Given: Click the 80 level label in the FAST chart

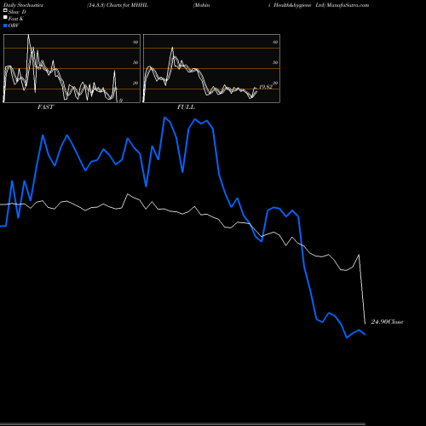Looking at the screenshot, I should click(x=135, y=42).
